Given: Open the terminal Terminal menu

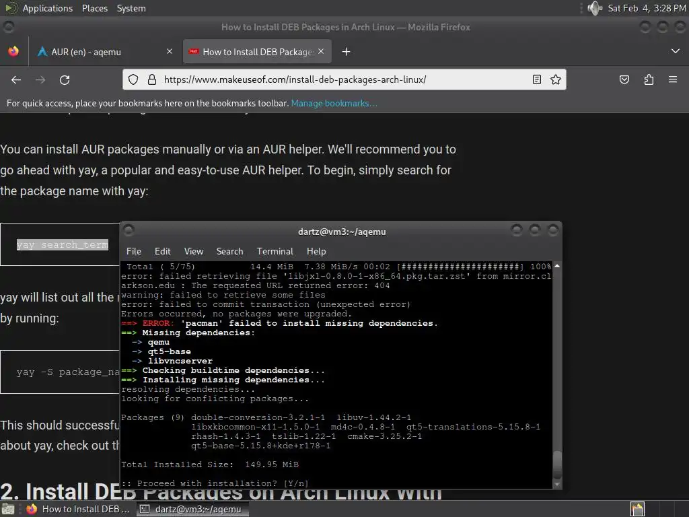Looking at the screenshot, I should (x=275, y=252).
